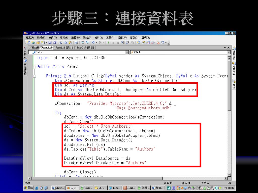This screenshot has height=193, width=258.
Task: Click the HiNet taskbar button
Action: pos(58,188)
